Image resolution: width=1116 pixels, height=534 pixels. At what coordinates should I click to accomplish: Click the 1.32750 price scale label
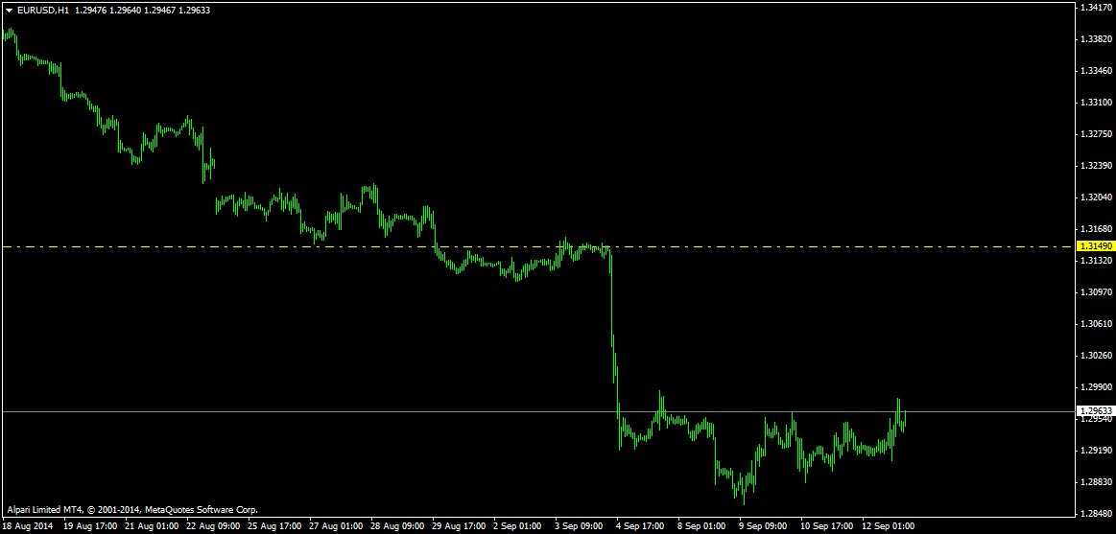pyautogui.click(x=1095, y=133)
